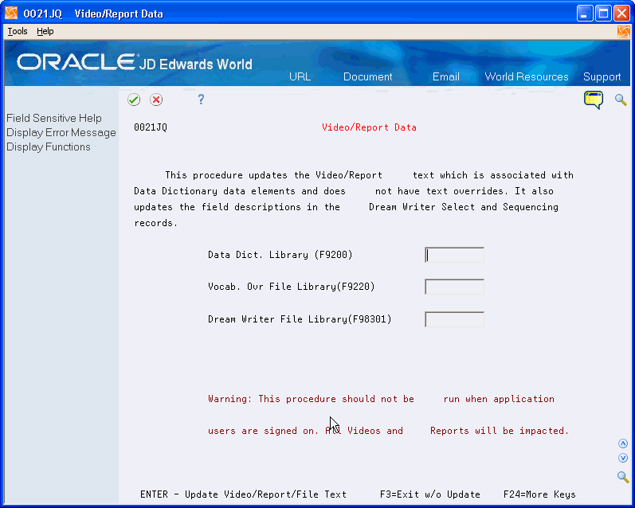The width and height of the screenshot is (635, 508).
Task: Open the Support link
Action: pos(602,77)
